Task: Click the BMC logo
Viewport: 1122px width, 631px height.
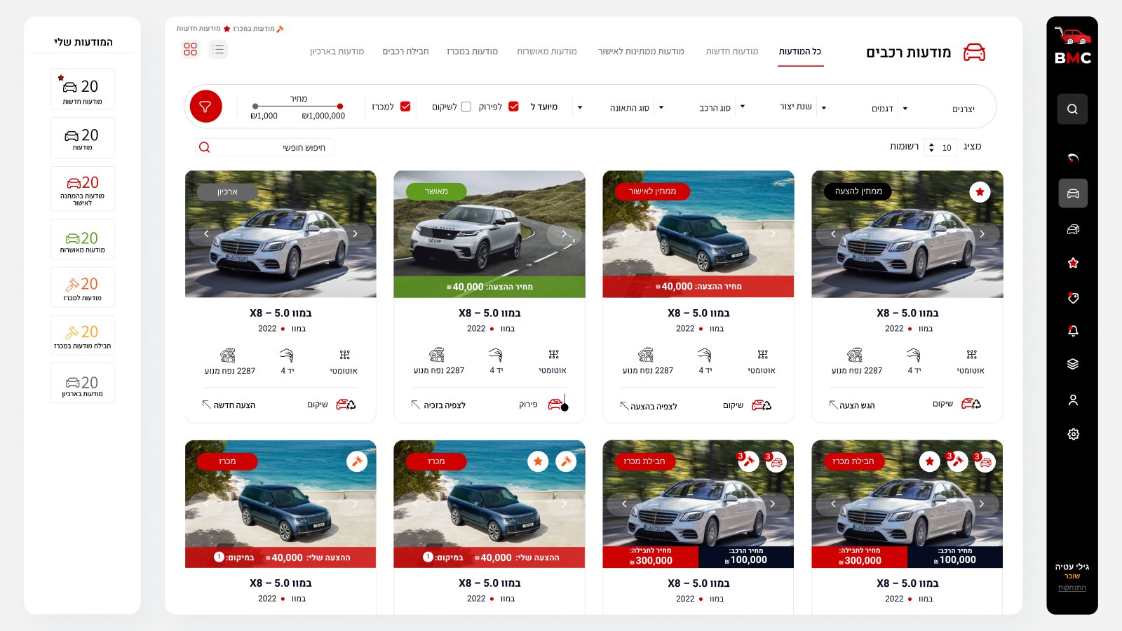Action: pyautogui.click(x=1073, y=46)
